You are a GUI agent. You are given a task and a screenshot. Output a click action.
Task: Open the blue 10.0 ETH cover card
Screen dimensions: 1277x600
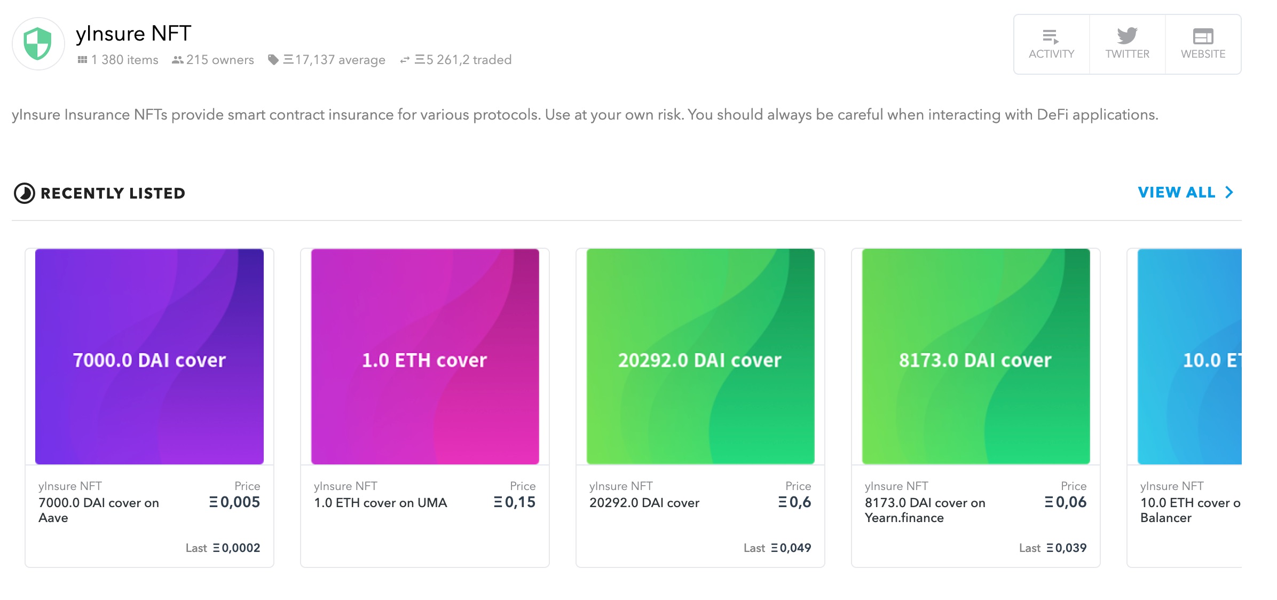coord(1189,357)
